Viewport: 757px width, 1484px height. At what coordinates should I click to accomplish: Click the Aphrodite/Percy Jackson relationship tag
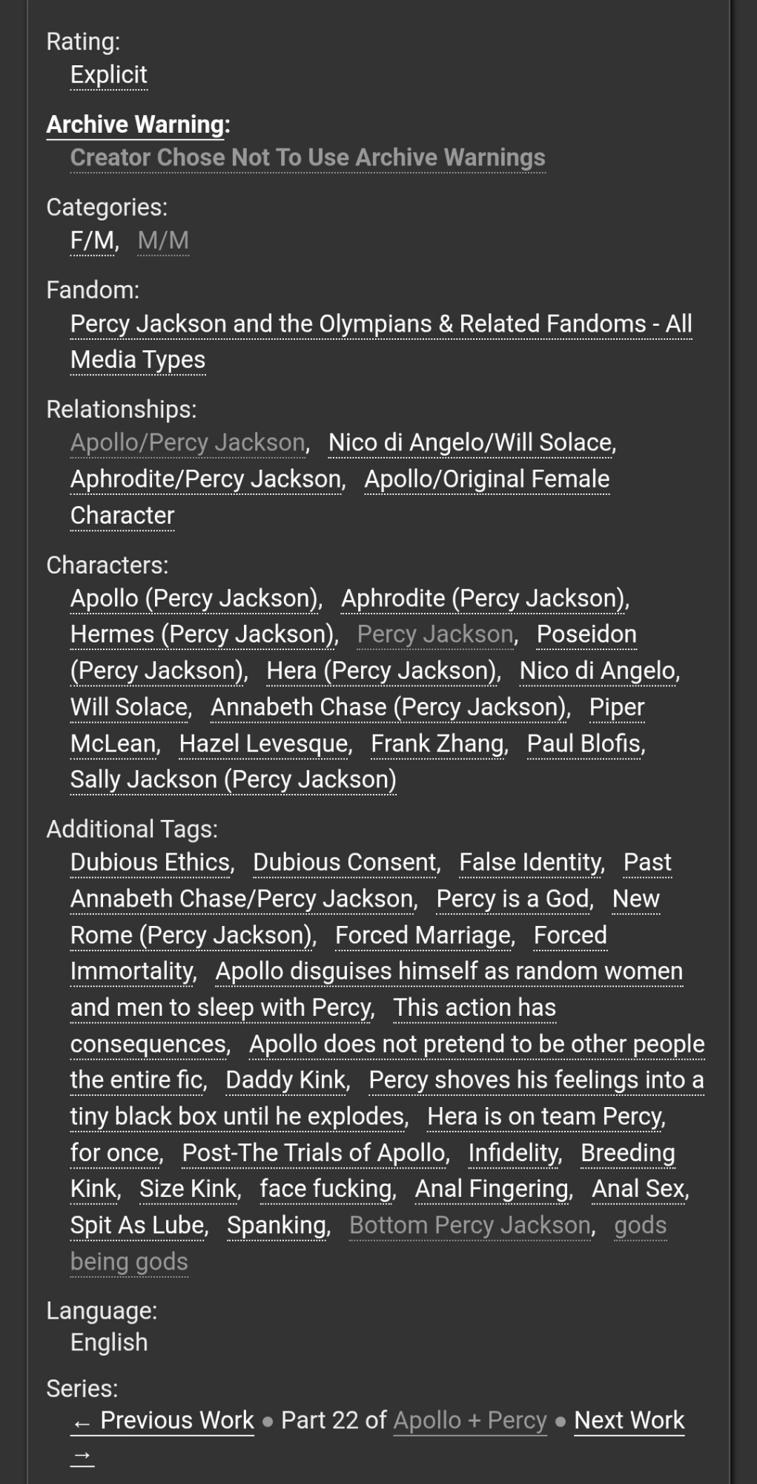(x=207, y=479)
